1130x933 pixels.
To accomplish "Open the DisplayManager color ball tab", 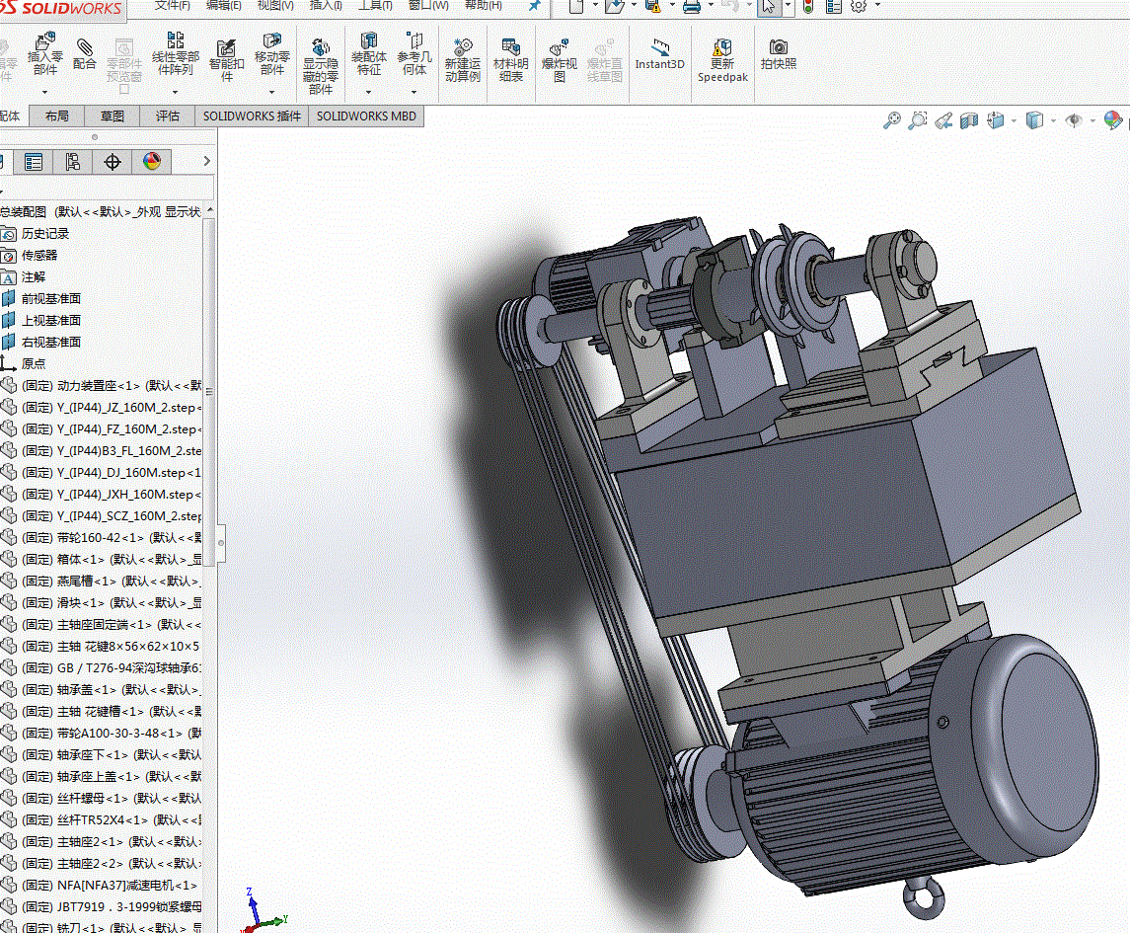I will point(152,162).
